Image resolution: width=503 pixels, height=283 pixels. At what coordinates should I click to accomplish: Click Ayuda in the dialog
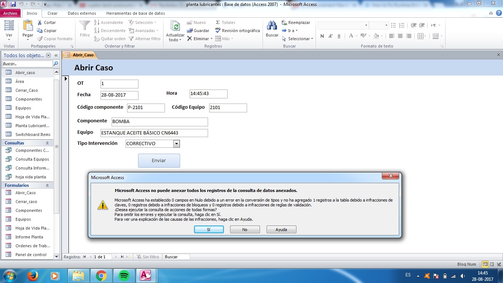(281, 230)
